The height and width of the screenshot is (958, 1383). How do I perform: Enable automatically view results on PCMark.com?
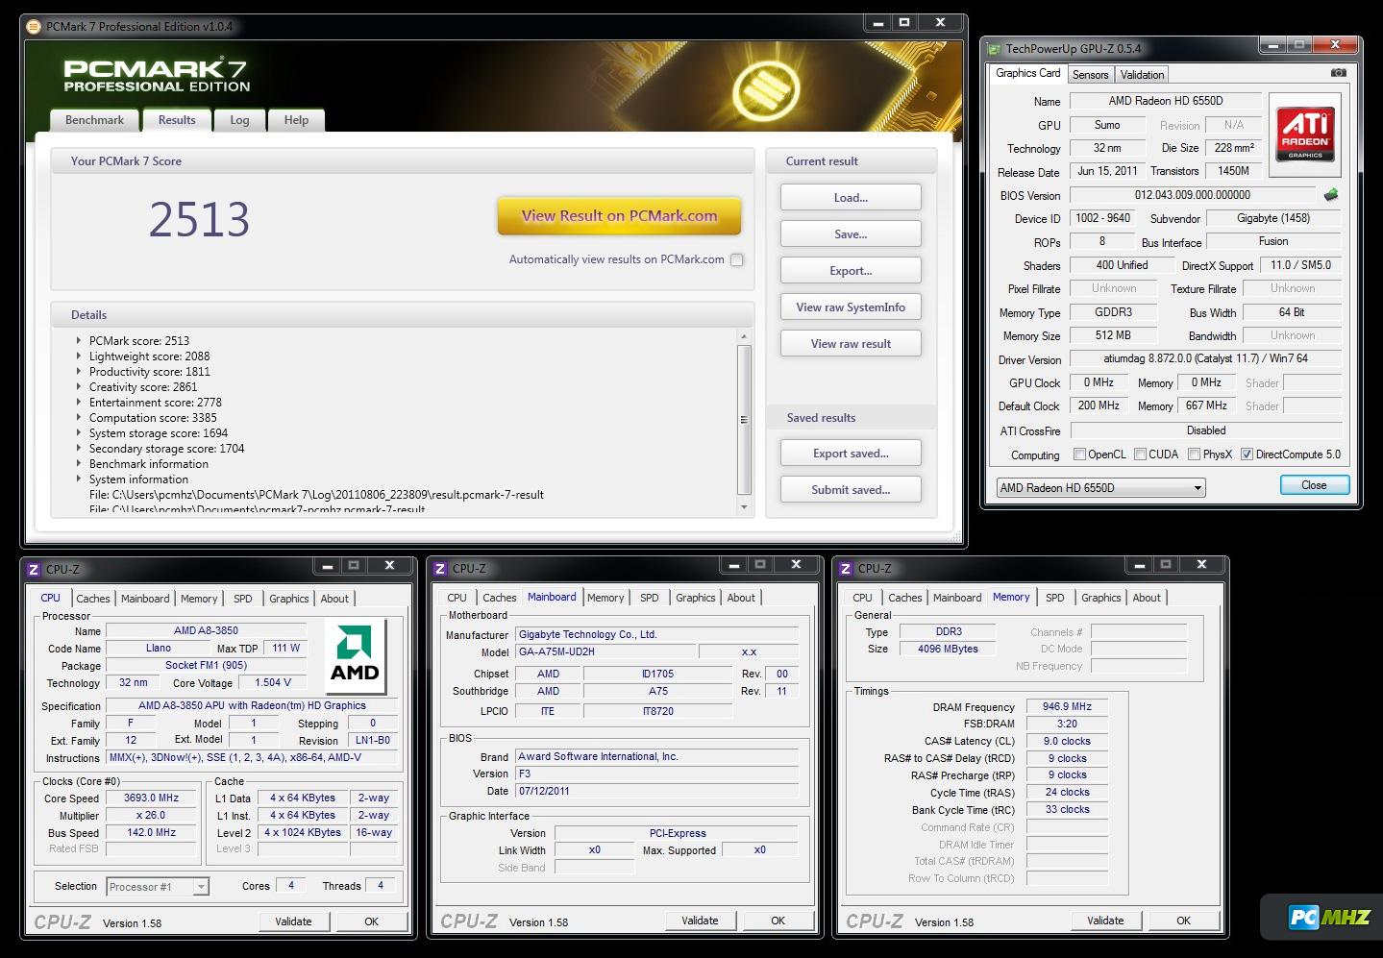tap(737, 259)
